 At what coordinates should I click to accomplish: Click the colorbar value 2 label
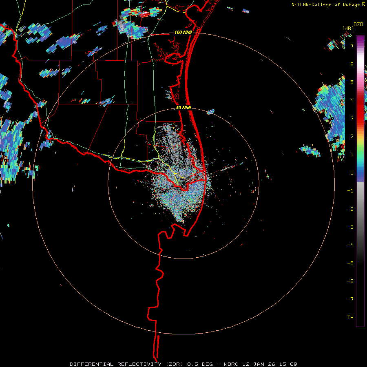pos(352,137)
